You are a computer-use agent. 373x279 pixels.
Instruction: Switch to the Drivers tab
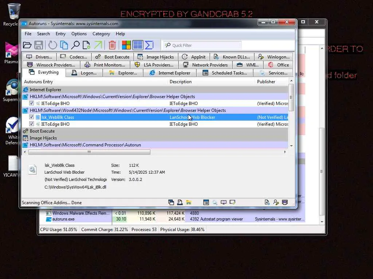point(39,57)
